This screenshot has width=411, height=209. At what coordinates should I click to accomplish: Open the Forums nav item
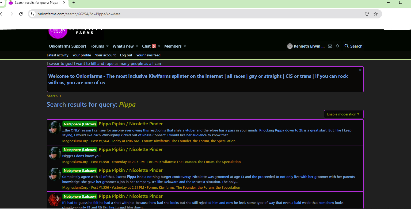[x=97, y=46]
